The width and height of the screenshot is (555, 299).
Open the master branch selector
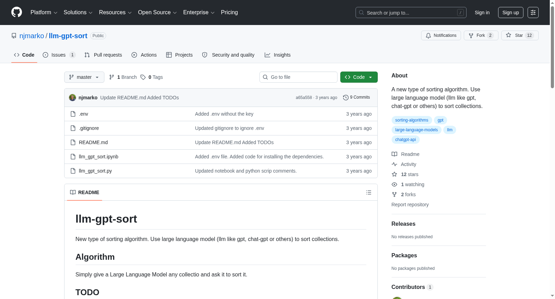pos(84,77)
